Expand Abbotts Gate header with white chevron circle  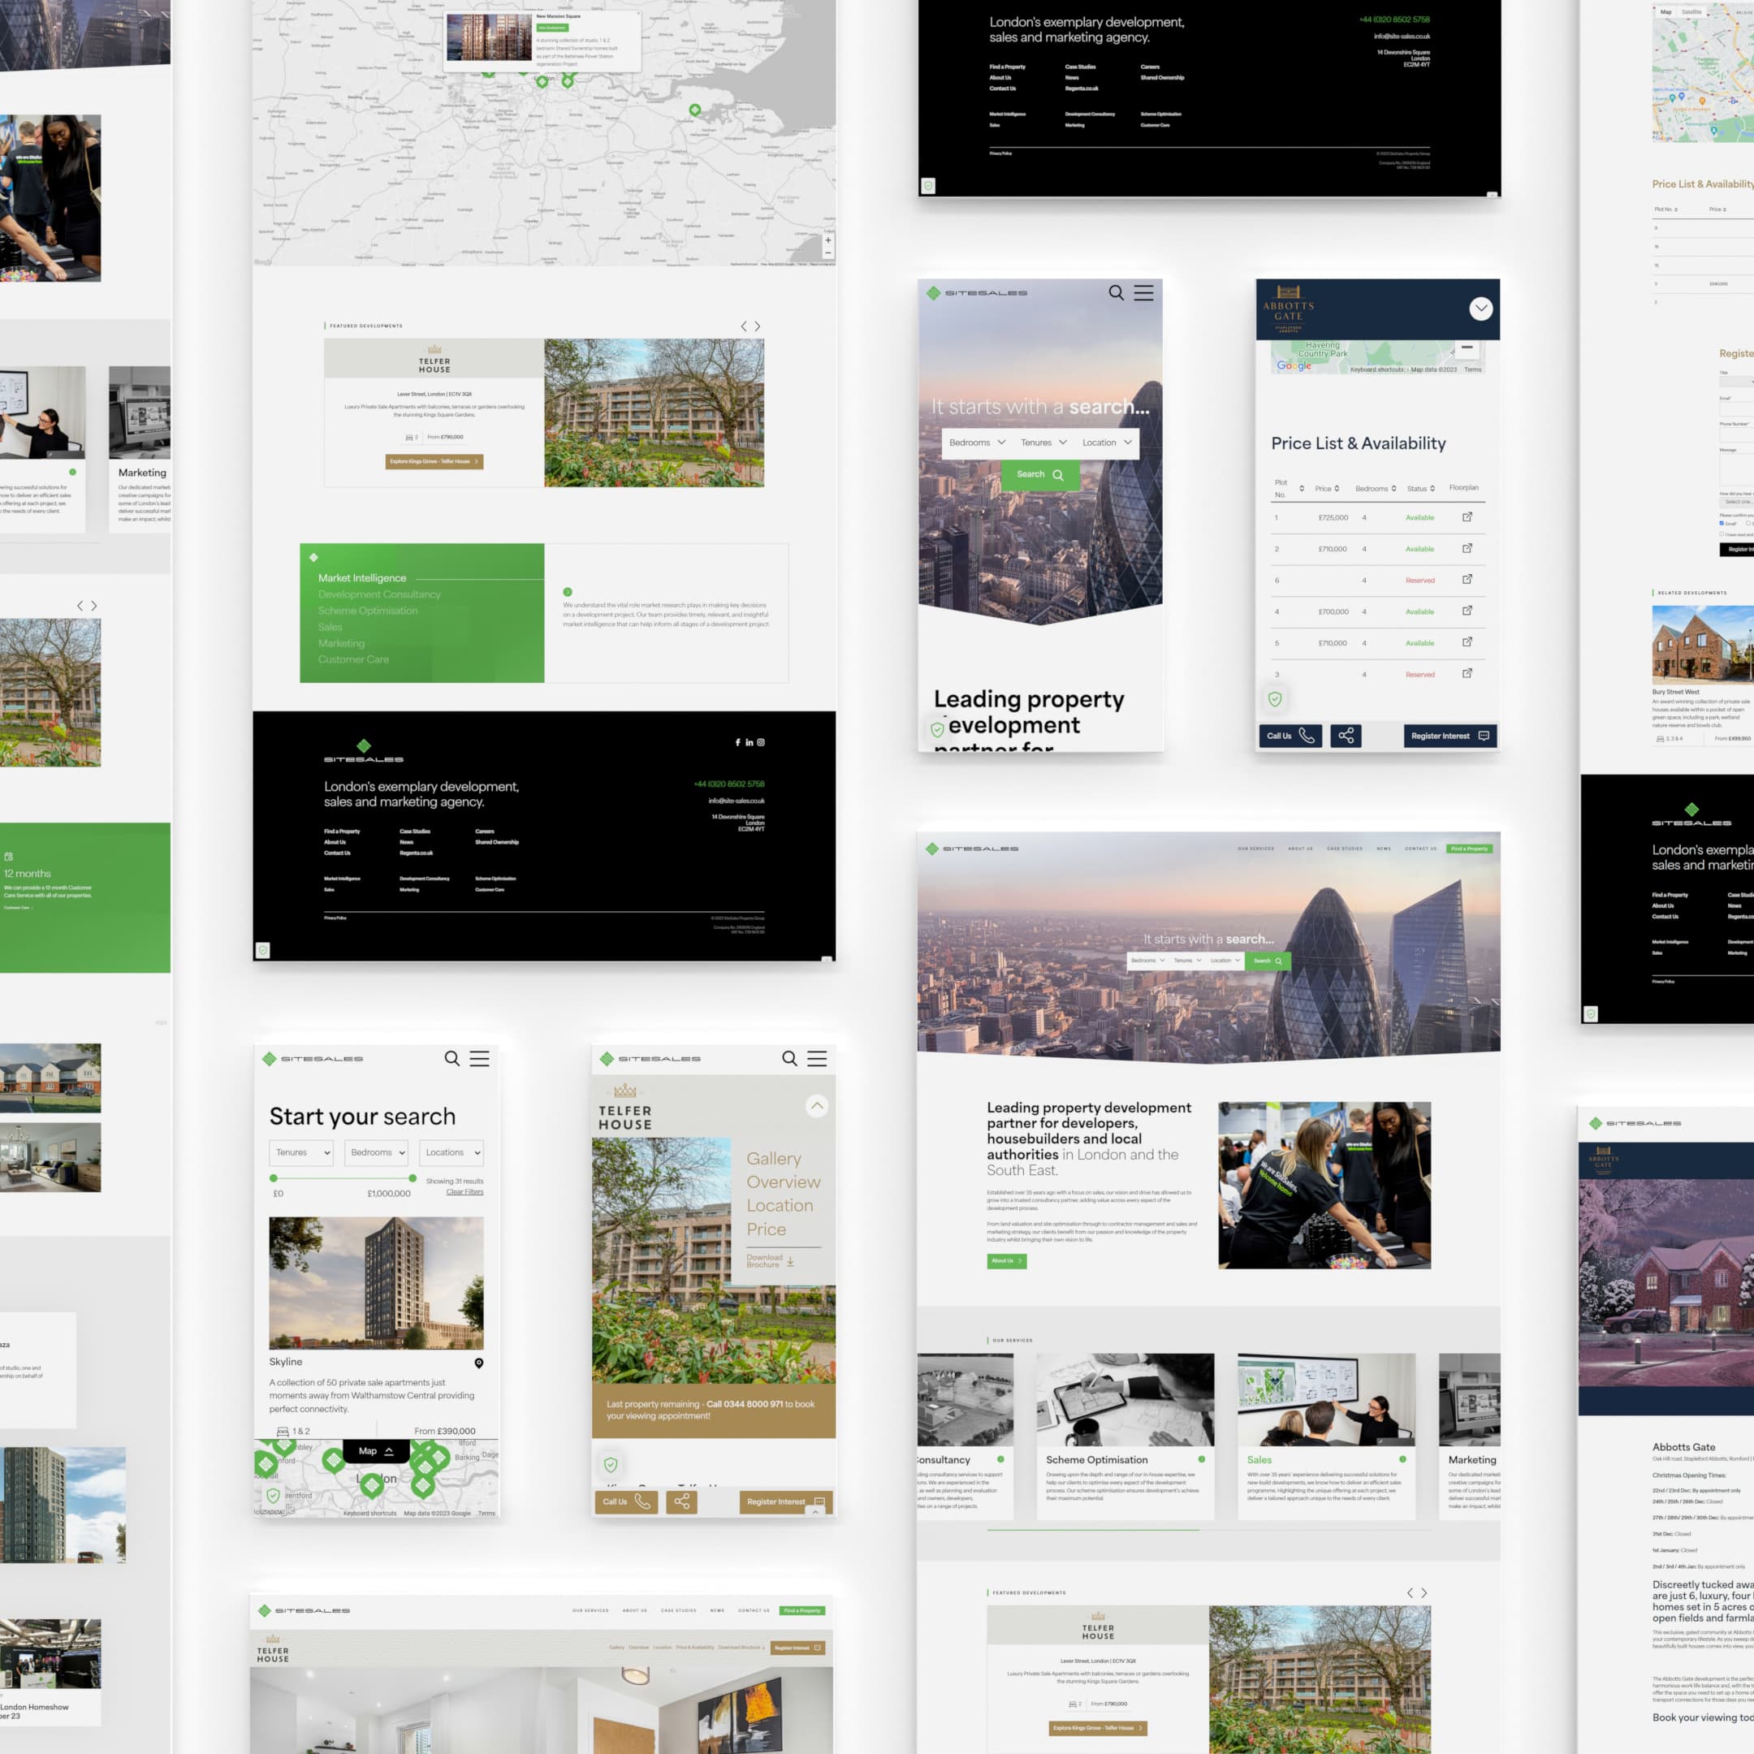pos(1480,309)
